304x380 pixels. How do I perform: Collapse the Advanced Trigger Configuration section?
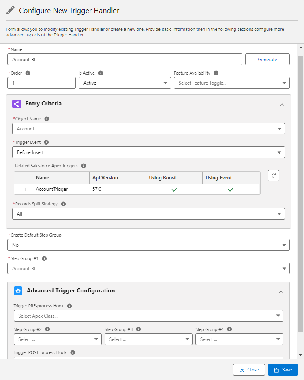[281, 292]
